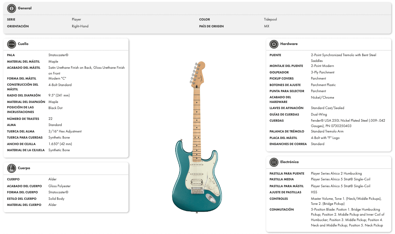
Task: Click the PALA value Stratocaster®
Action: [x=58, y=55]
